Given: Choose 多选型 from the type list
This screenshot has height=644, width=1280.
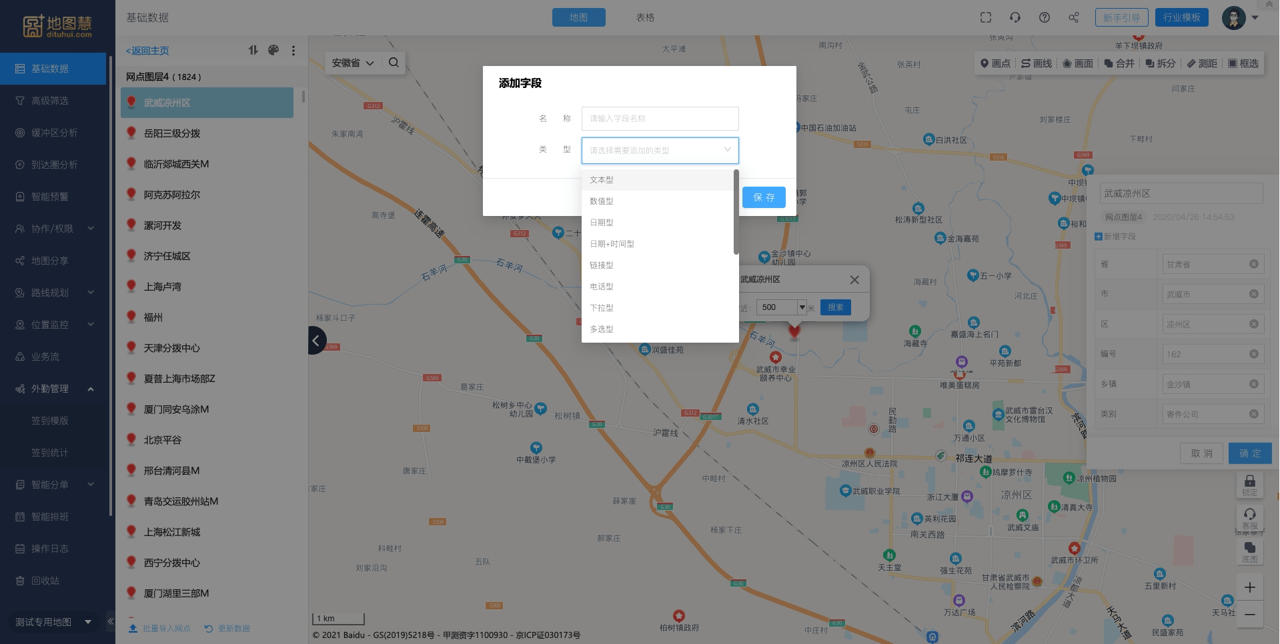Looking at the screenshot, I should tap(657, 329).
